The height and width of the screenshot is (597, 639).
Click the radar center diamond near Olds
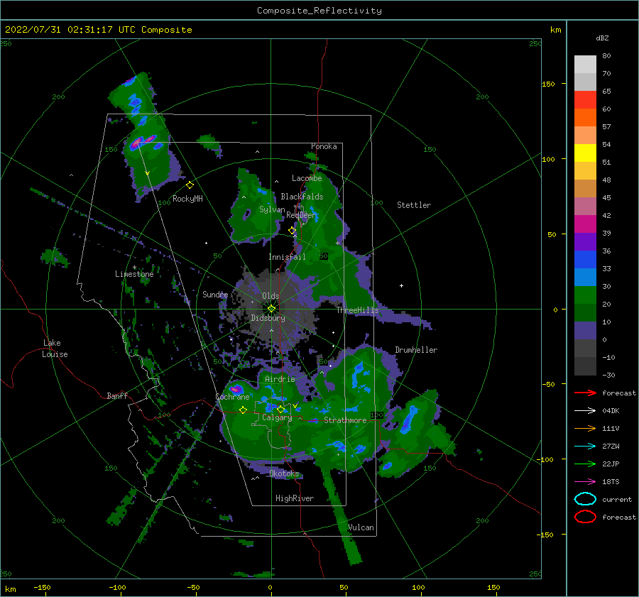click(271, 309)
